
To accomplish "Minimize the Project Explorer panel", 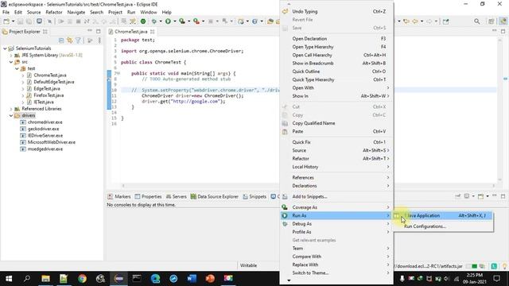I will point(90,30).
